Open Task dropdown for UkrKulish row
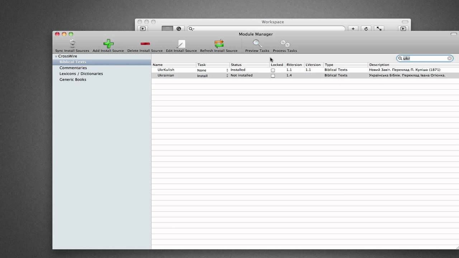 (213, 70)
